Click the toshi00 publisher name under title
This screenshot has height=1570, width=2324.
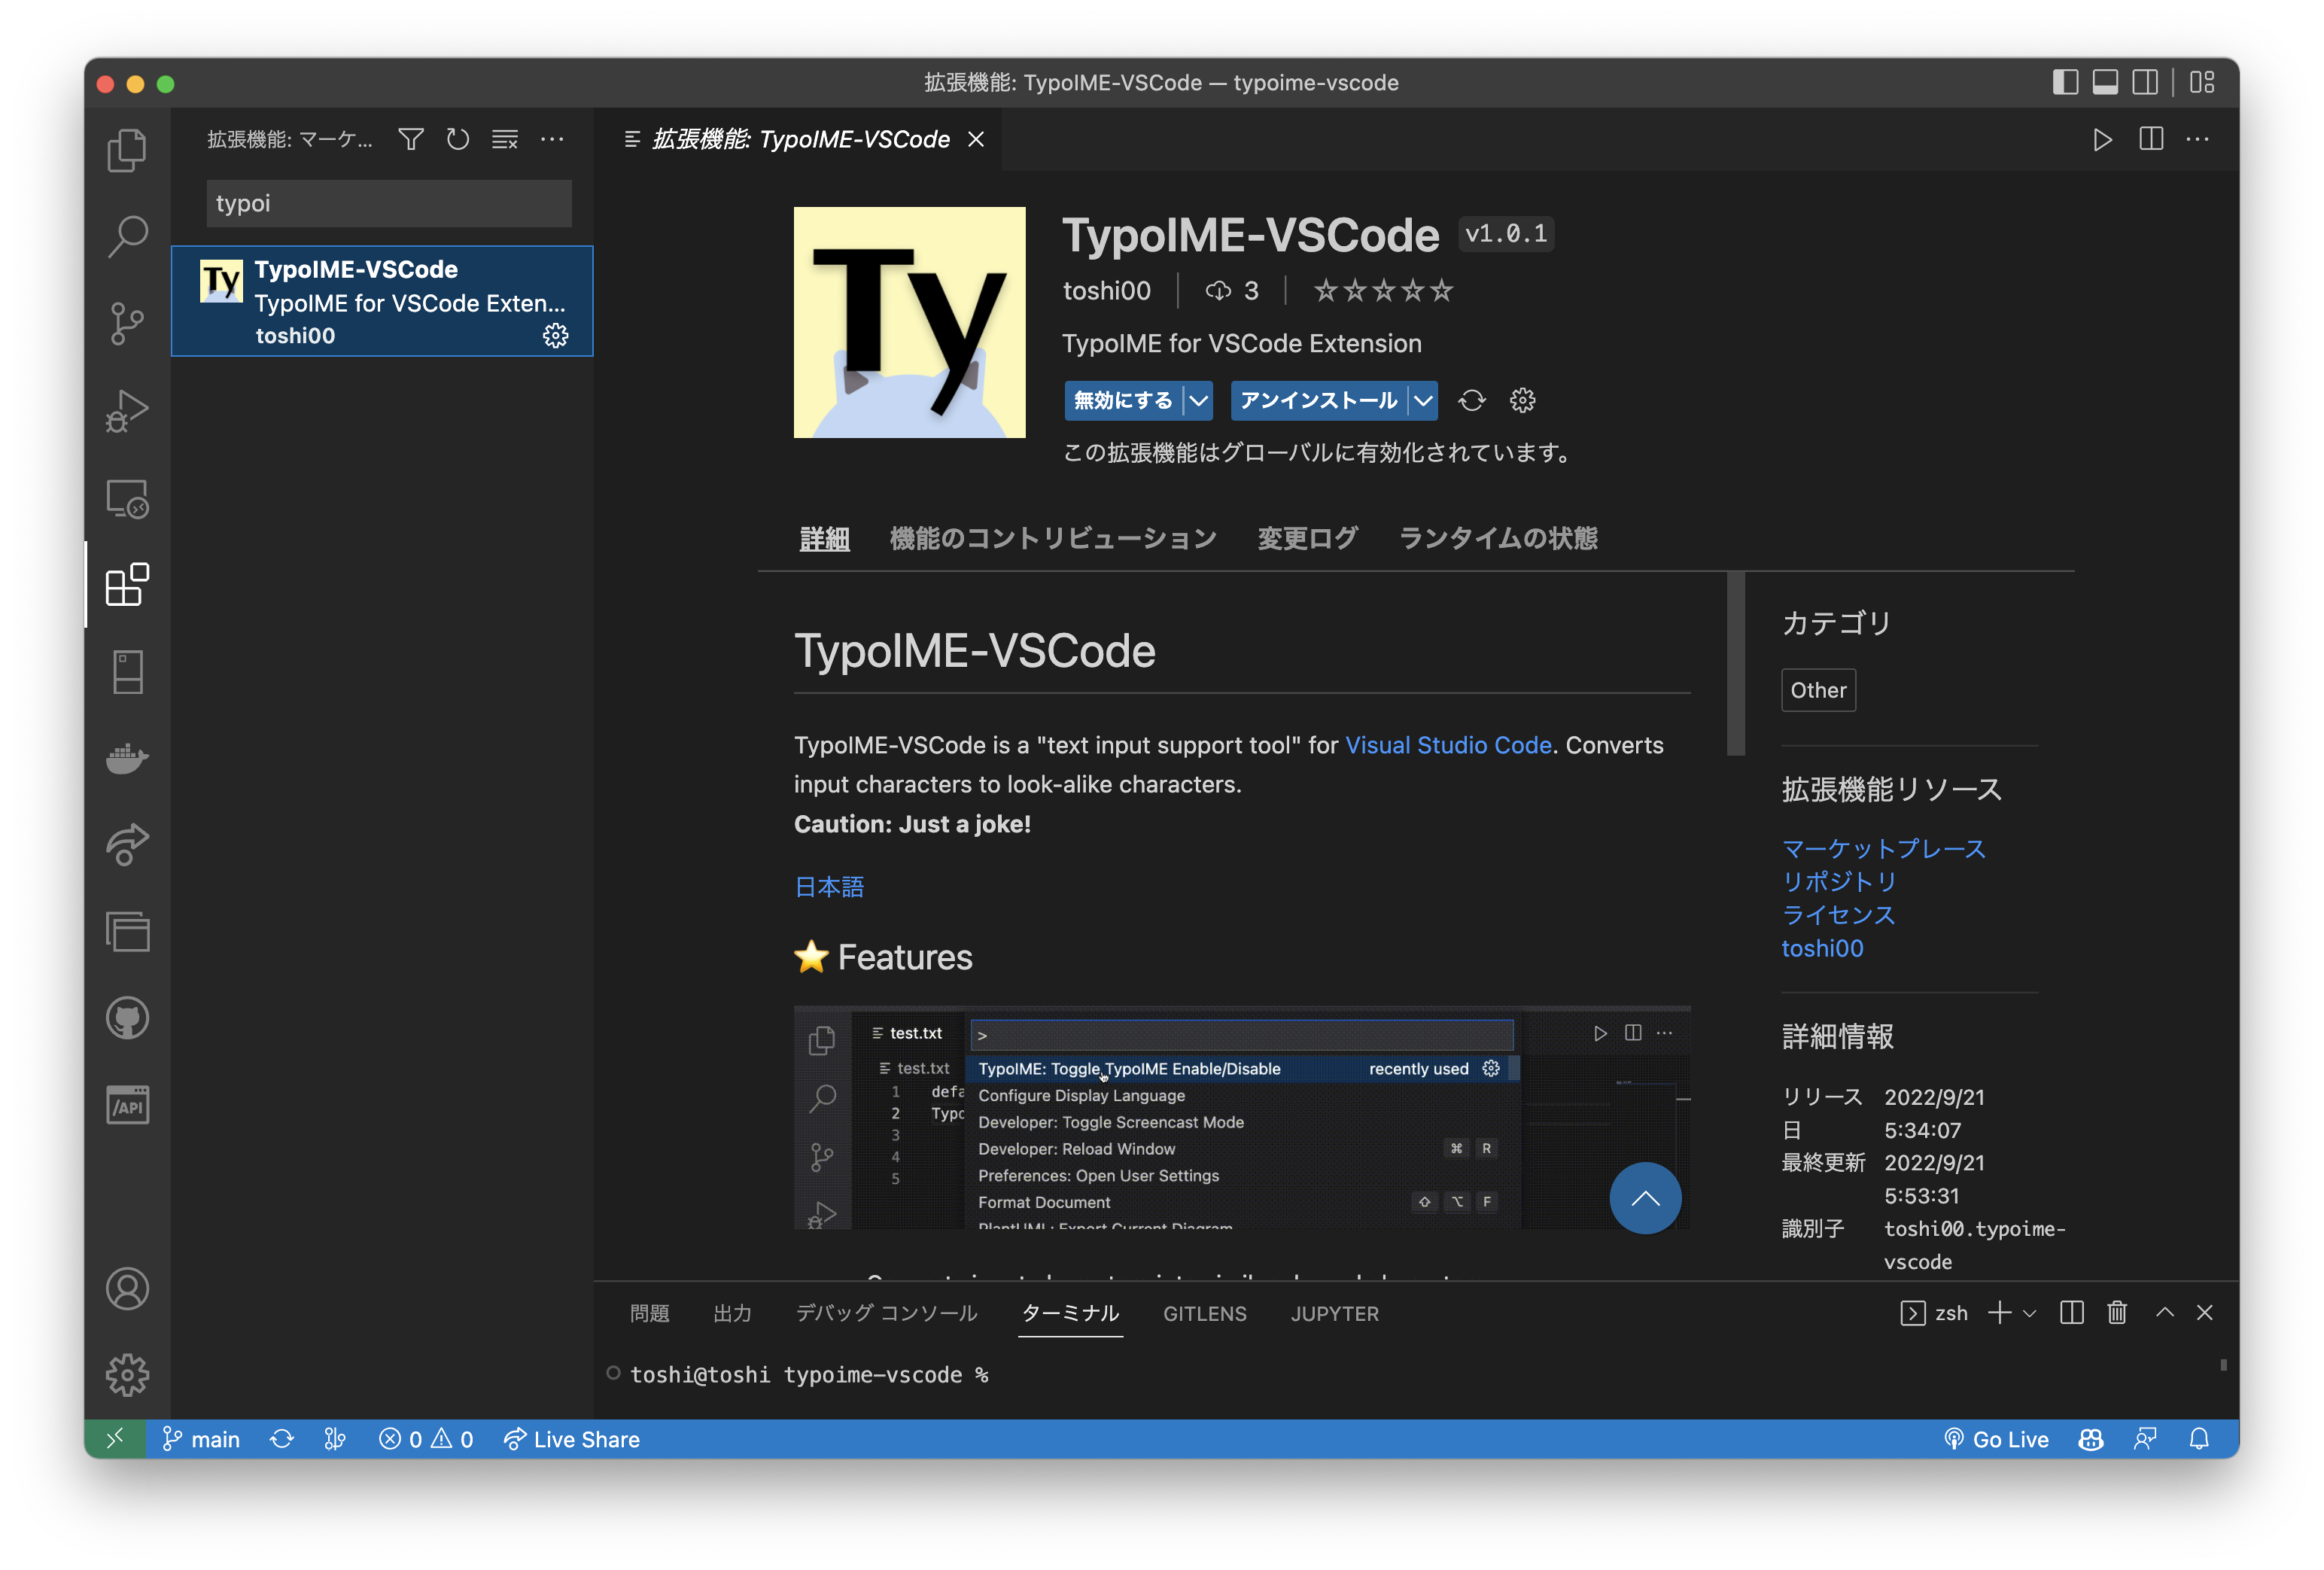click(x=1106, y=291)
